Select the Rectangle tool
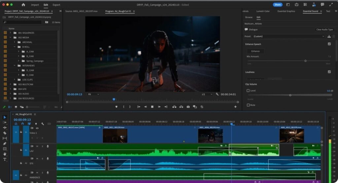Image resolution: width=338 pixels, height=183 pixels. (5, 149)
